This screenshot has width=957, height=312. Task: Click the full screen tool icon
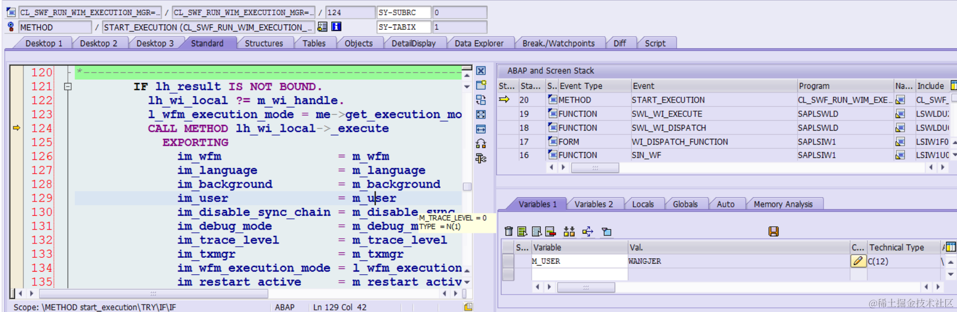click(481, 114)
